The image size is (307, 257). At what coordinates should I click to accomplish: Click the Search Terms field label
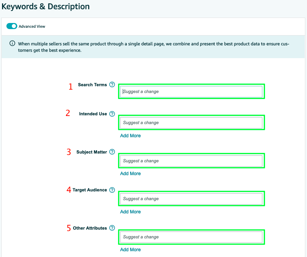pyautogui.click(x=92, y=85)
